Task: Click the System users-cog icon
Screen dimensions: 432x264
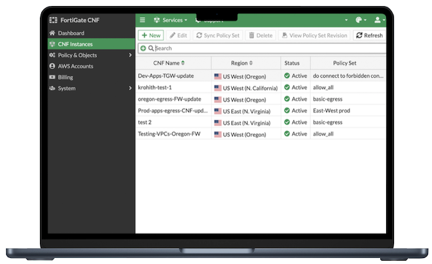Action: pos(52,88)
